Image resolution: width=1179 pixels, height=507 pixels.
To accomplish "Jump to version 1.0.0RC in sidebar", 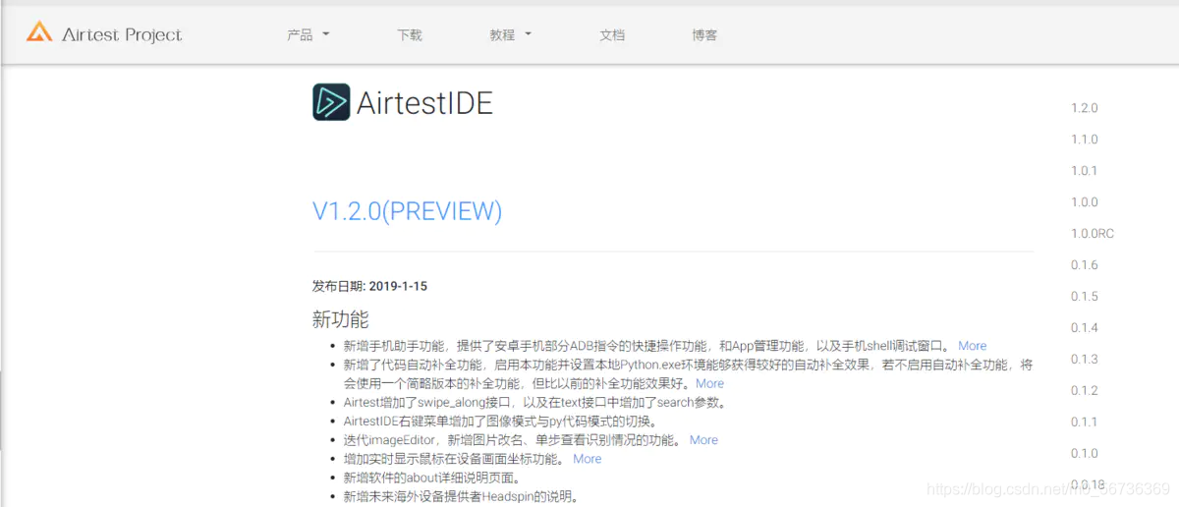I will (1093, 234).
